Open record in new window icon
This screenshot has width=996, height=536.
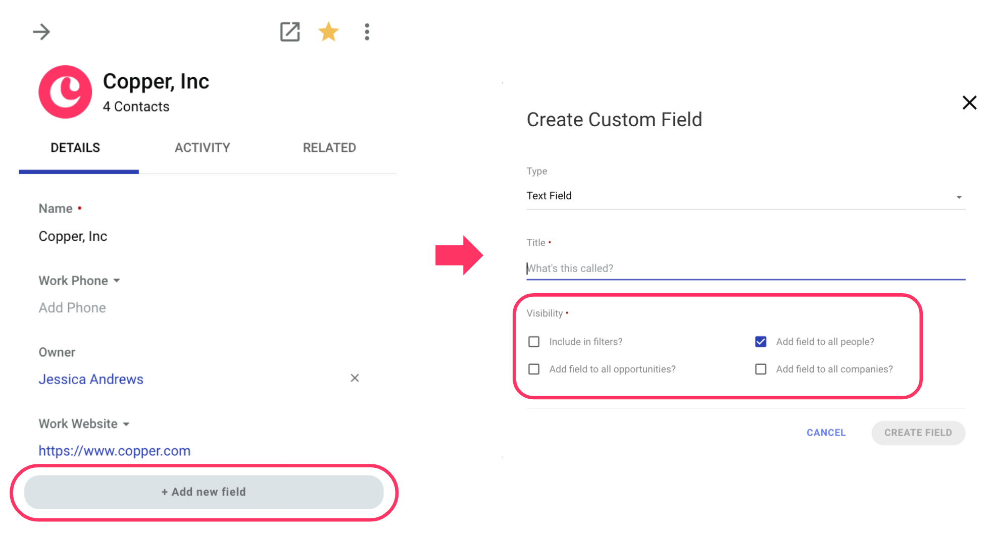(x=290, y=32)
